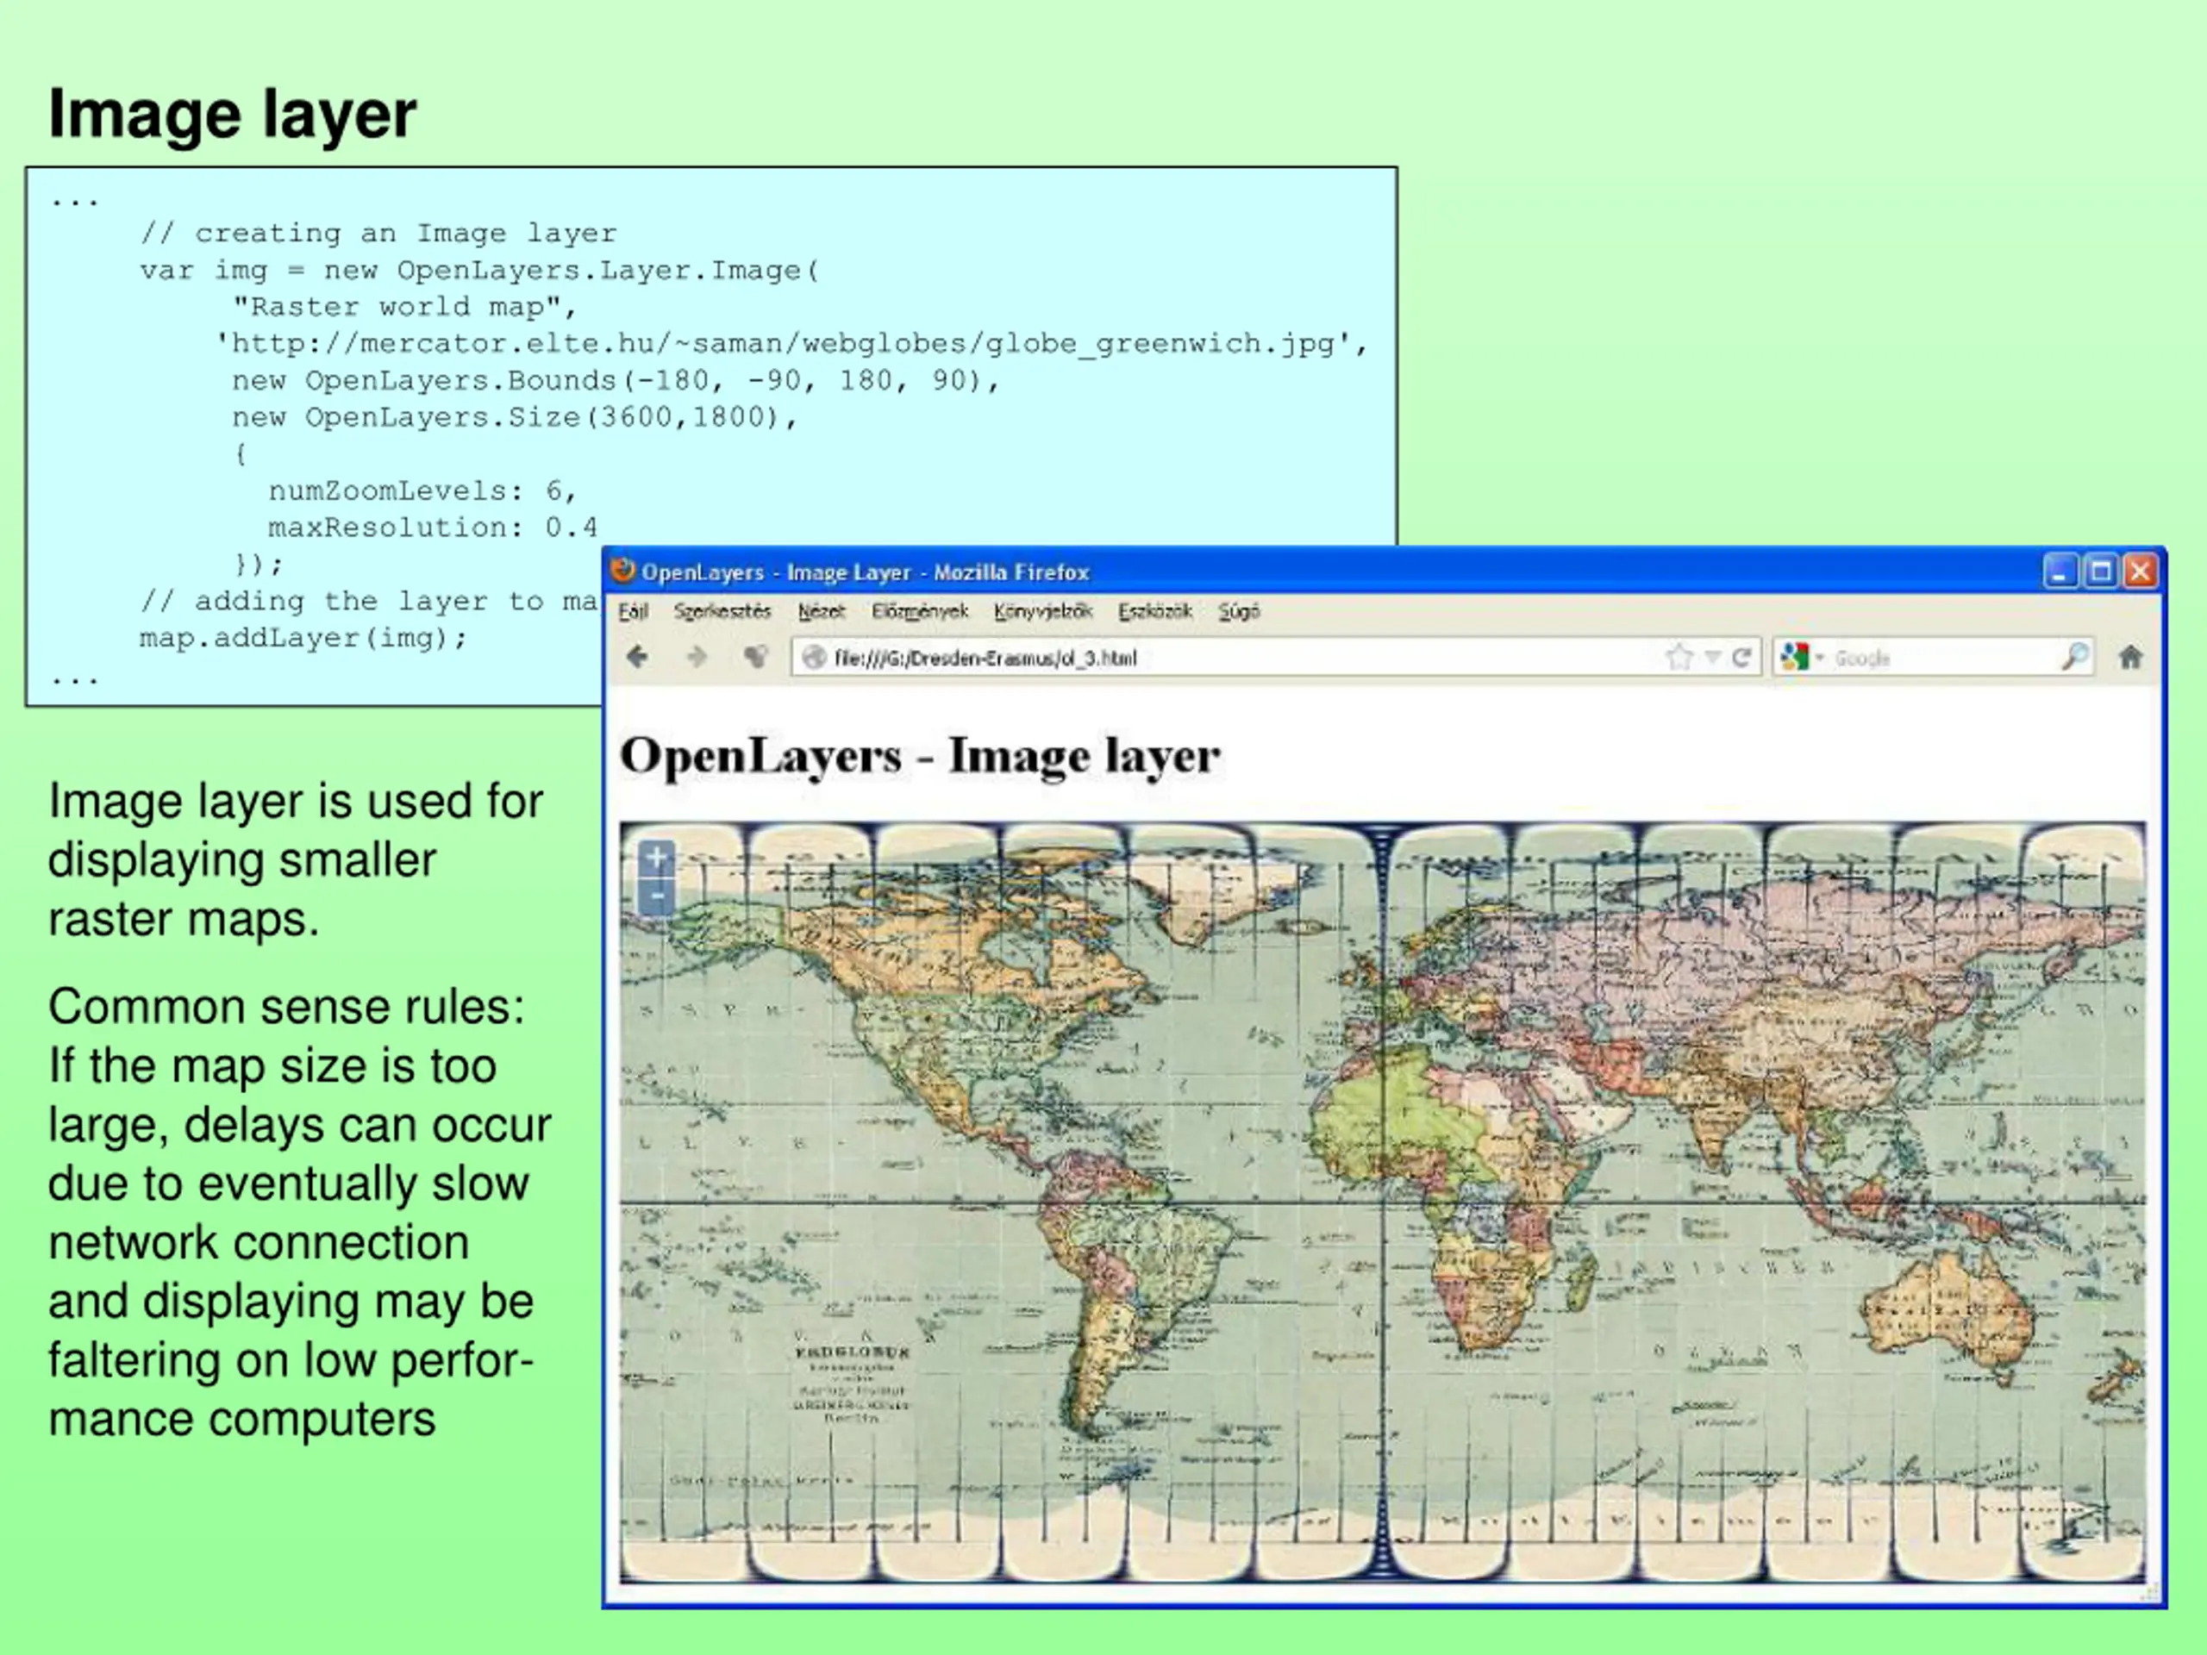Click the Firefox window title text
2207x1655 pixels.
coord(865,571)
